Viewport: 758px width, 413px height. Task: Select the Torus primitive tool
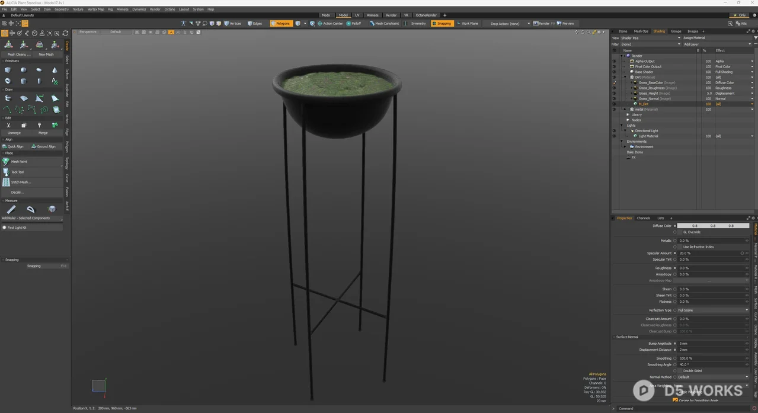click(8, 81)
